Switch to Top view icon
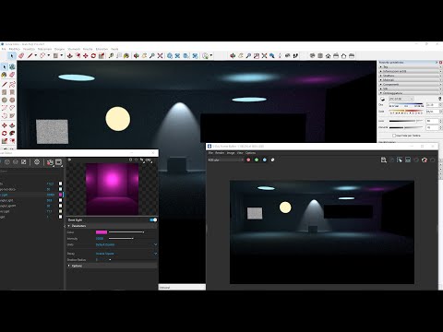The height and width of the screenshot is (332, 443). (320, 55)
